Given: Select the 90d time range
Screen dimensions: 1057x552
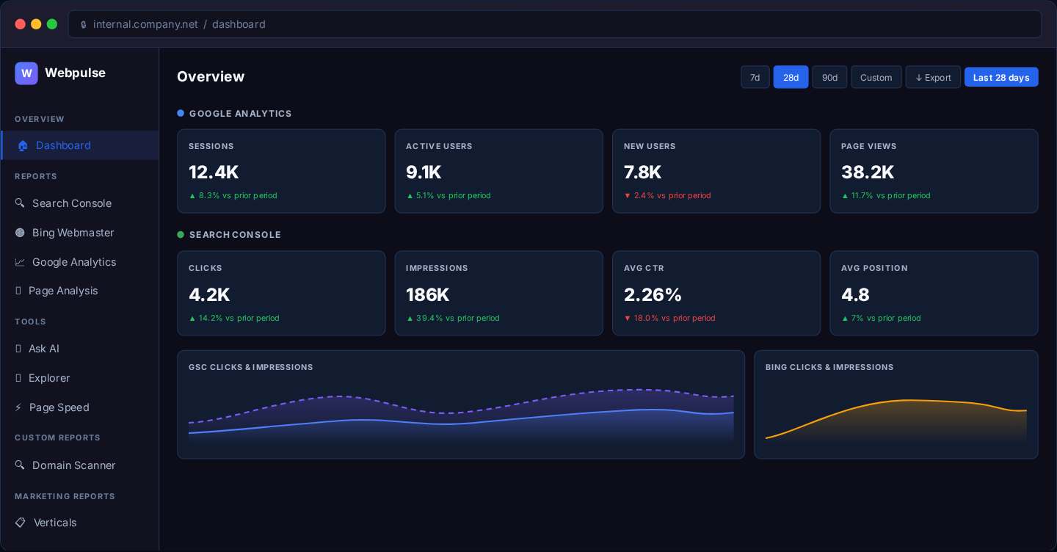Looking at the screenshot, I should pos(829,77).
